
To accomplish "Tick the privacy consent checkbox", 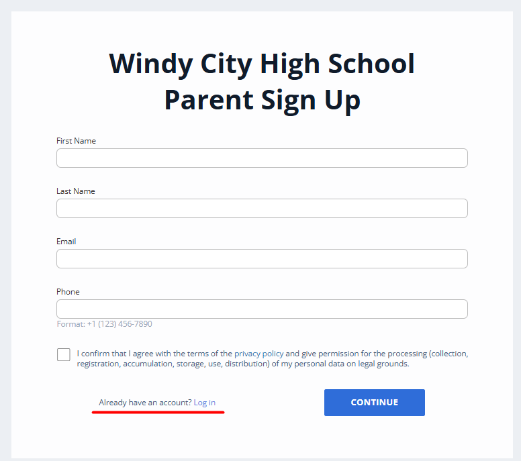I will [x=64, y=355].
